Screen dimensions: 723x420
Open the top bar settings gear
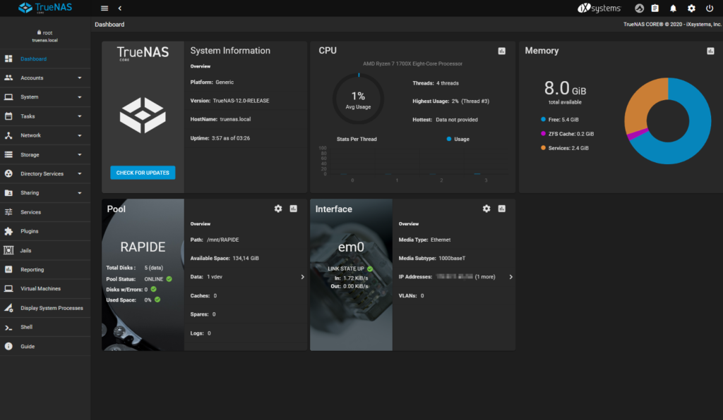click(691, 8)
